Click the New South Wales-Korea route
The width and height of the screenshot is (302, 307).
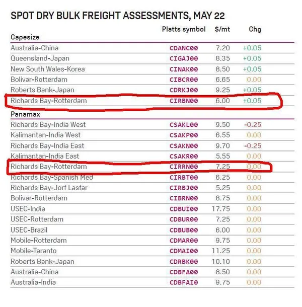tap(48, 69)
